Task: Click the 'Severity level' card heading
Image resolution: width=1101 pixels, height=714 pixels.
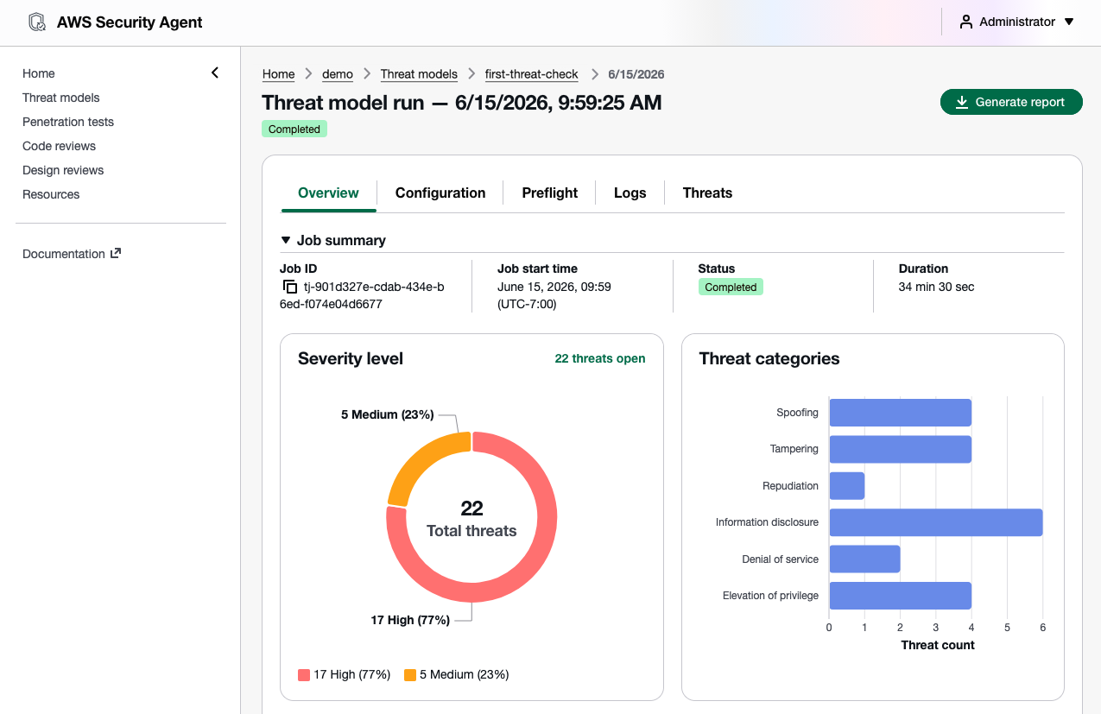Action: tap(351, 358)
